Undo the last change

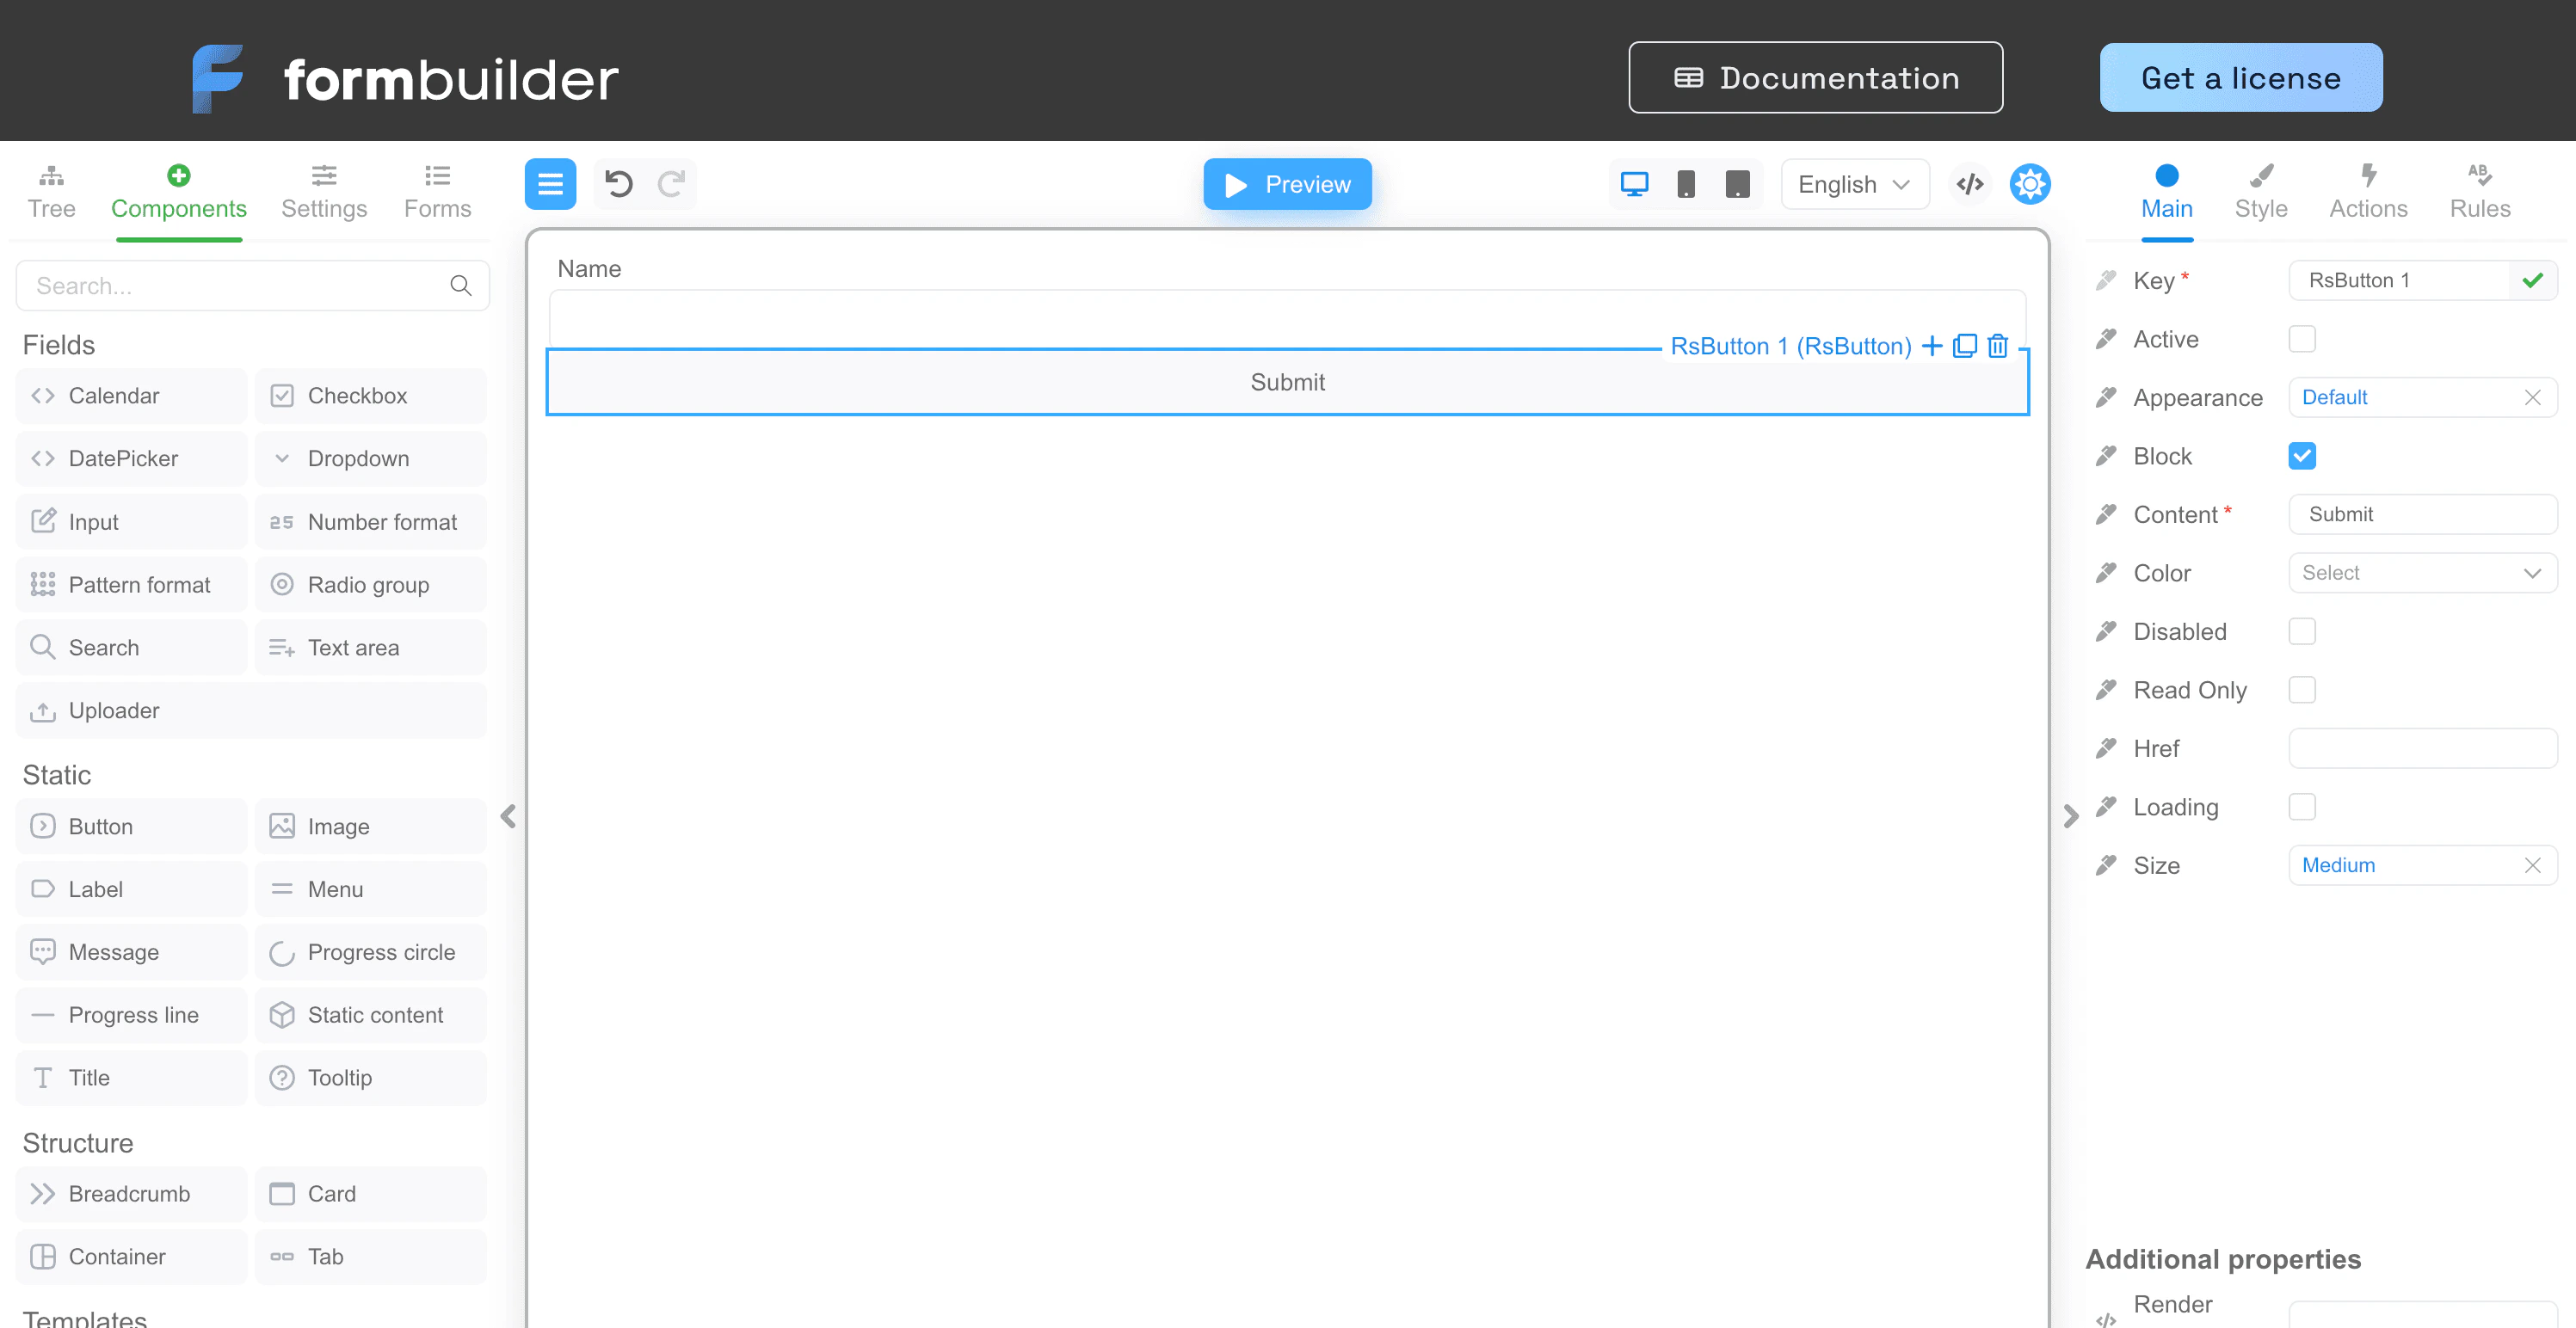618,184
